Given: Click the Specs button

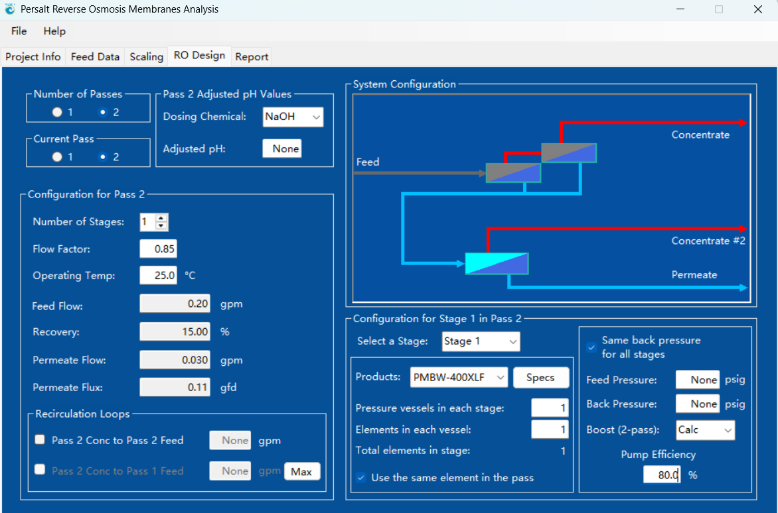Looking at the screenshot, I should point(541,377).
